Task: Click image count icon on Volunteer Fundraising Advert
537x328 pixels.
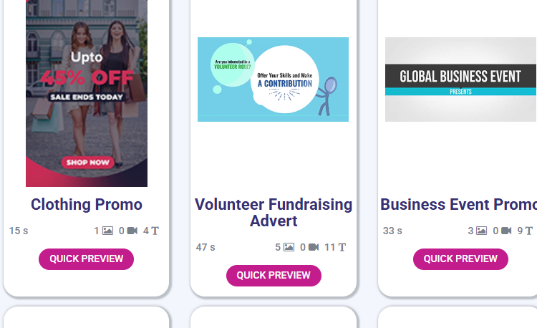Action: pyautogui.click(x=289, y=247)
